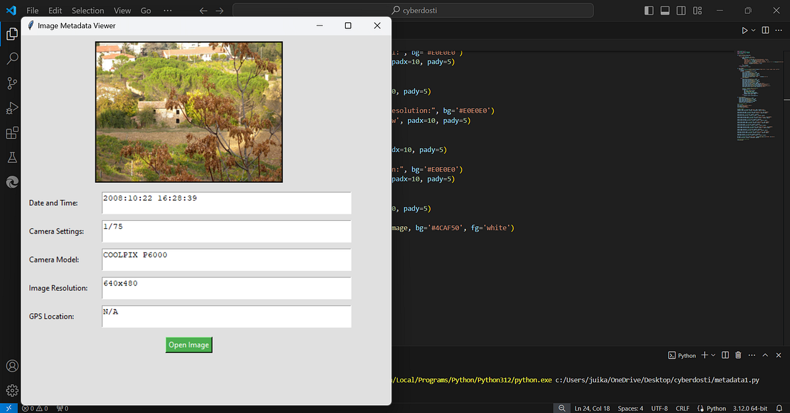
Task: Open the File menu
Action: [32, 11]
